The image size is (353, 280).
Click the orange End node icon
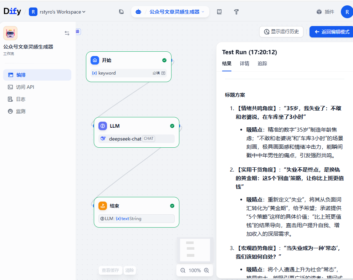103,206
